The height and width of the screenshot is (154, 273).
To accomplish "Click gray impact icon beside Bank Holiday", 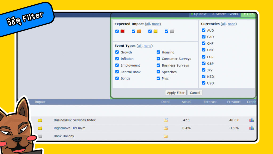I will tap(40, 136).
